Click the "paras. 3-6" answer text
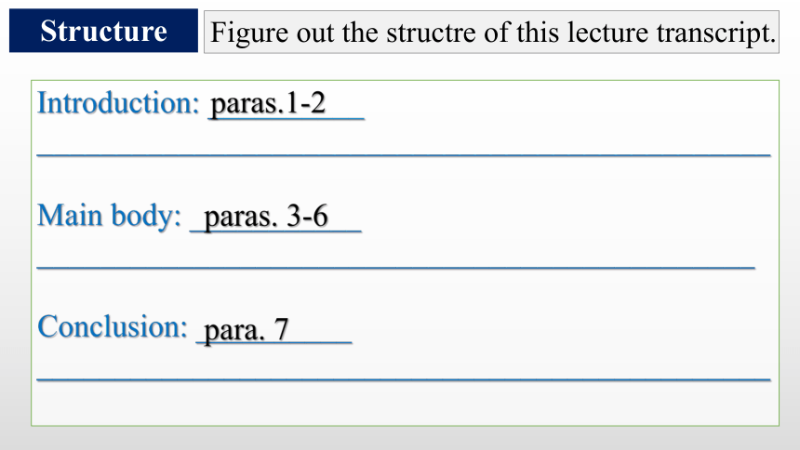The width and height of the screenshot is (800, 450). (266, 217)
